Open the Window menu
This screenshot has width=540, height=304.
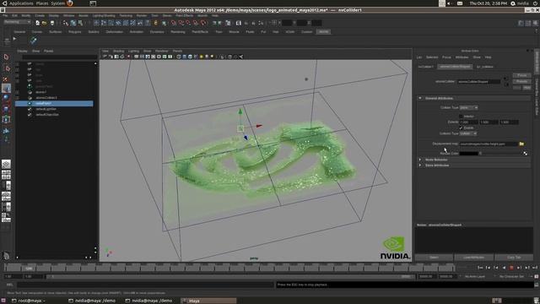tap(68, 15)
